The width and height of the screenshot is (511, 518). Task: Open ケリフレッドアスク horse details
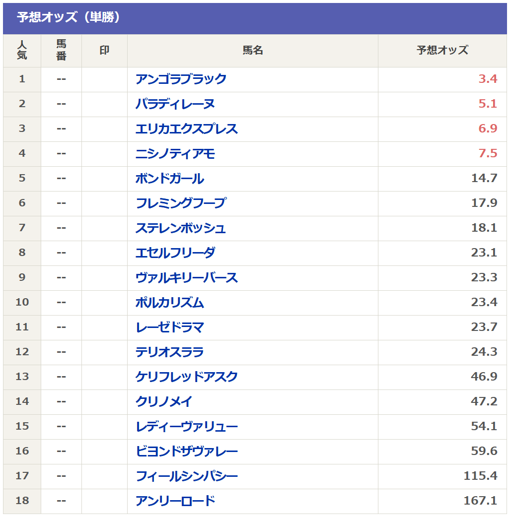[186, 377]
